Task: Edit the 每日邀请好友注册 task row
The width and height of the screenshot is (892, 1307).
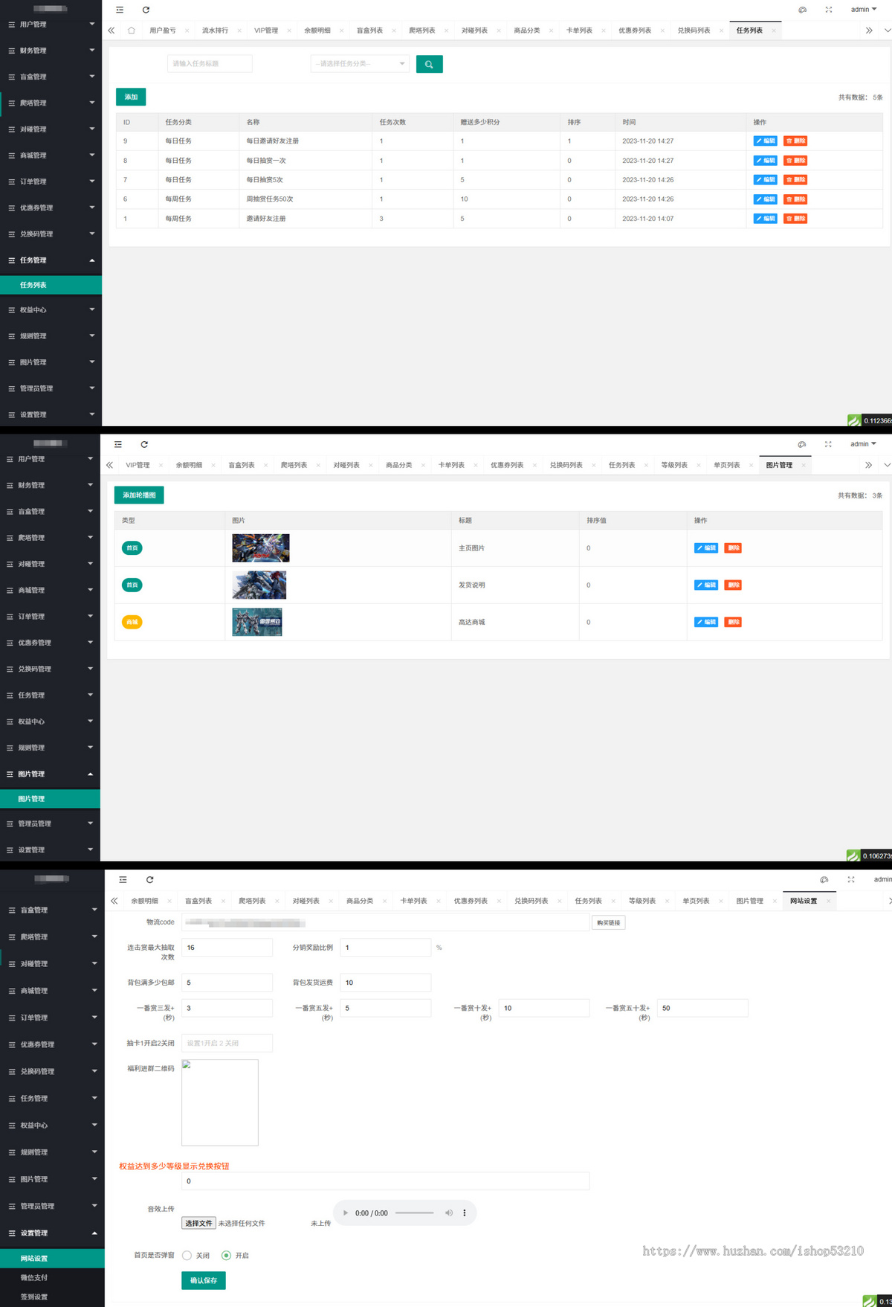Action: pos(765,141)
